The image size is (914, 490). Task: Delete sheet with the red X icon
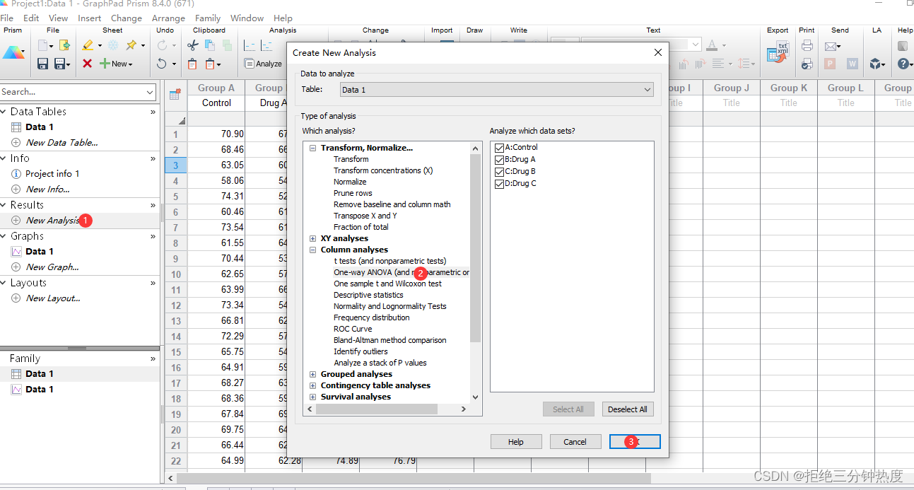click(x=87, y=64)
